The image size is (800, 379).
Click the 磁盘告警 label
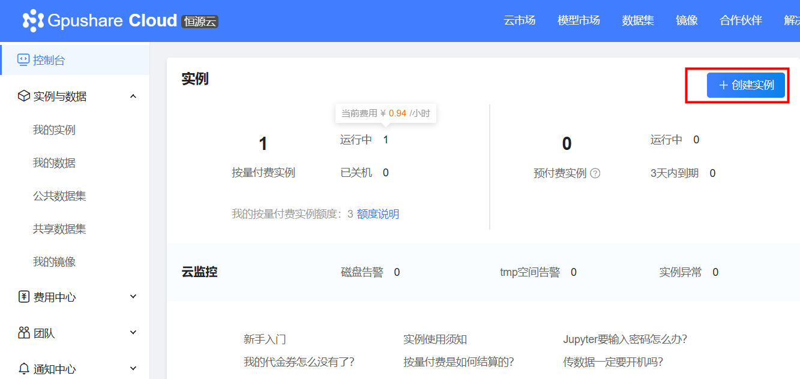pyautogui.click(x=362, y=272)
